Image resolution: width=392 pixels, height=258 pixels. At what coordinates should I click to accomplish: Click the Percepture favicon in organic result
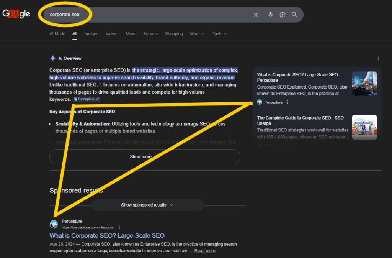[x=54, y=224]
